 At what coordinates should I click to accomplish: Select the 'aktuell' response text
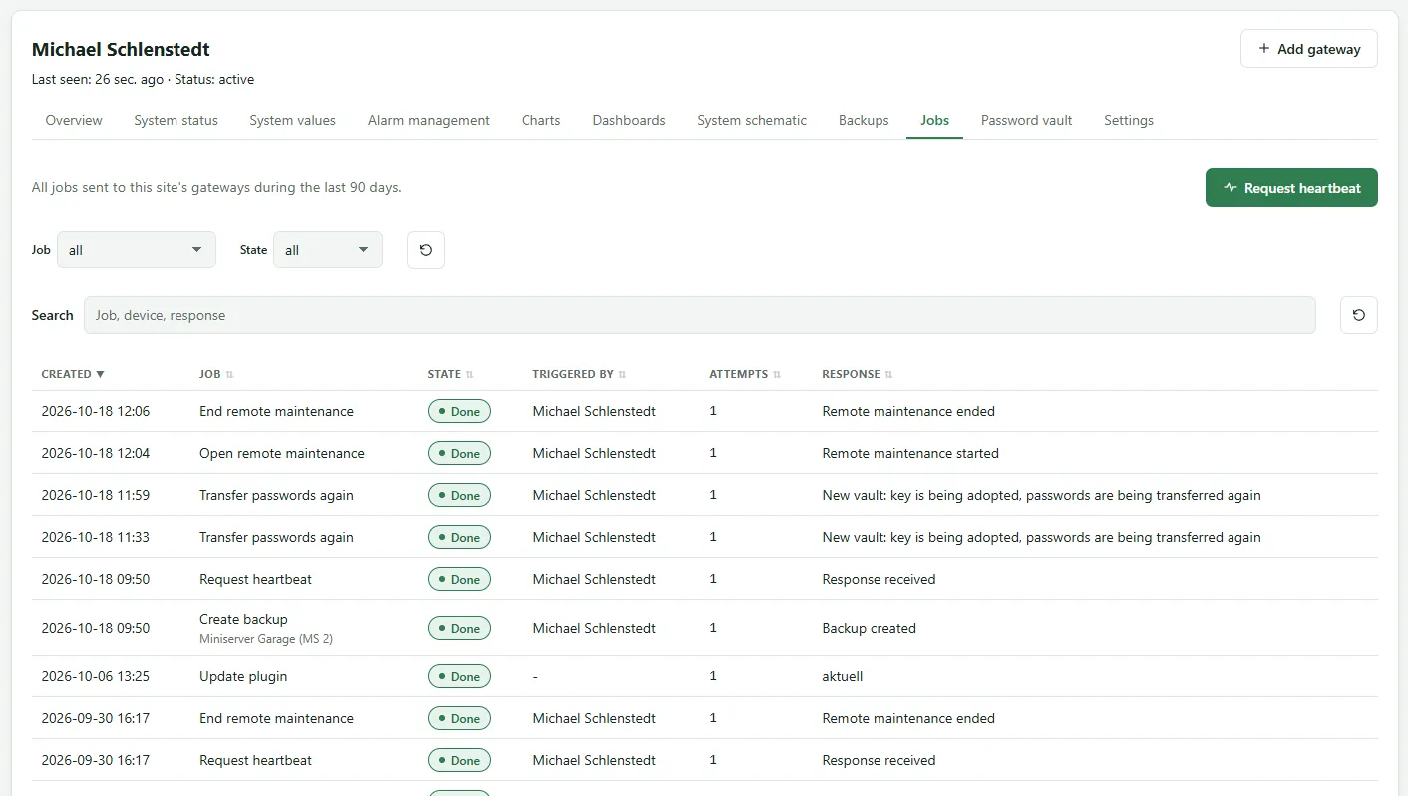(843, 676)
